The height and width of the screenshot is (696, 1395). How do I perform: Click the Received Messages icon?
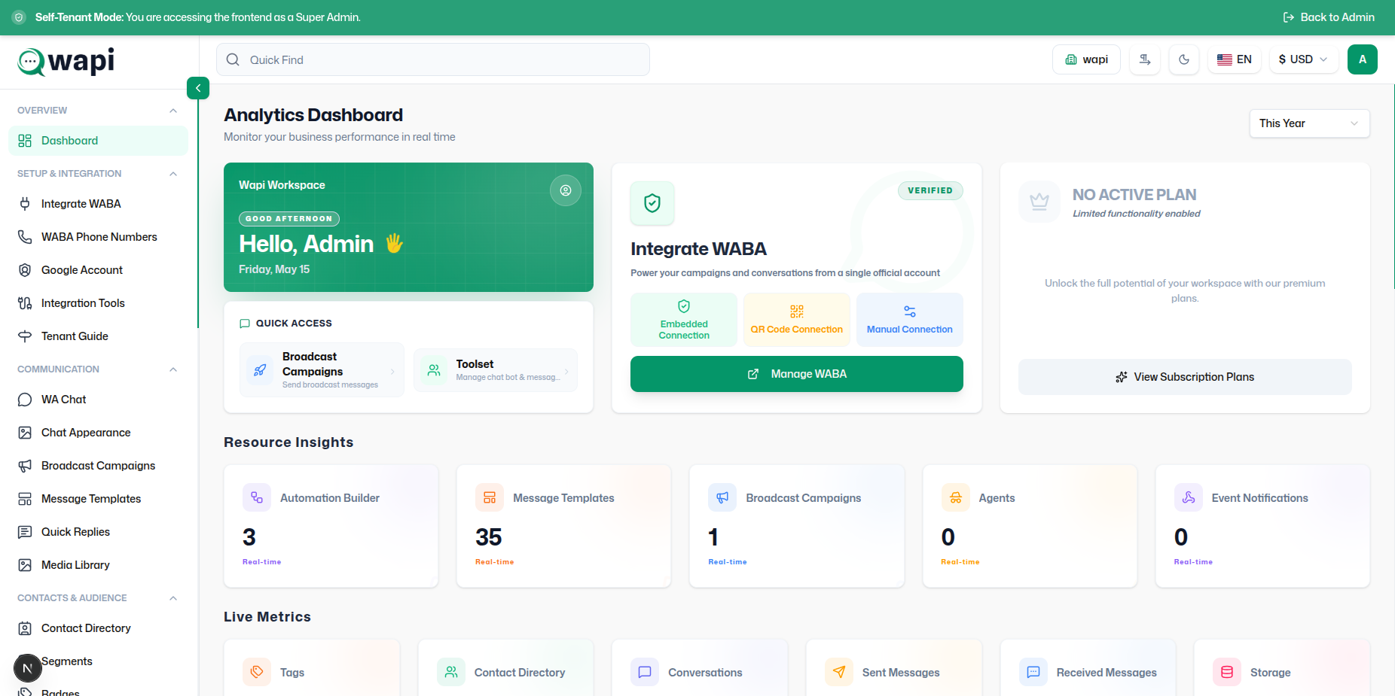(x=1033, y=672)
